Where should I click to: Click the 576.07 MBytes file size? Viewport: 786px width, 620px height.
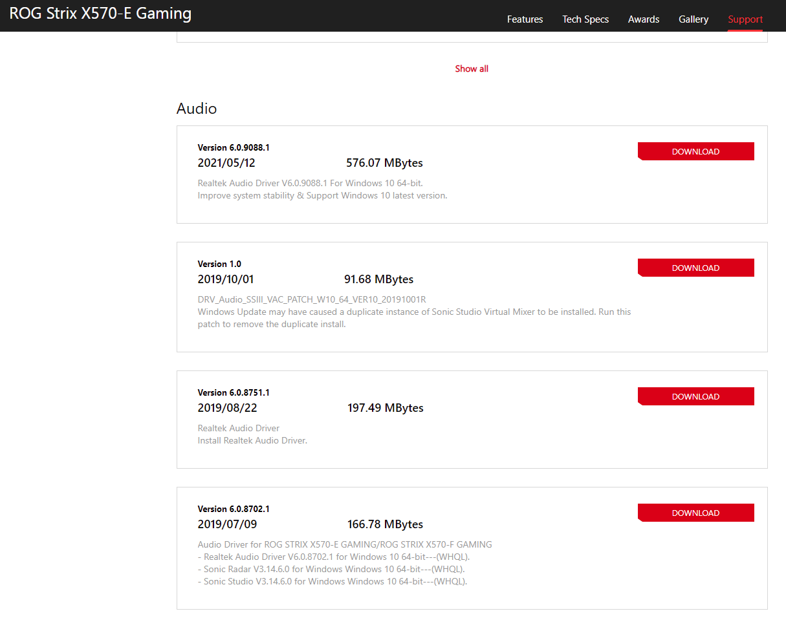pyautogui.click(x=384, y=163)
